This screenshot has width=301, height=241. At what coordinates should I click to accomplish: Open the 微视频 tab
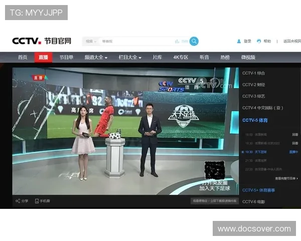click(x=248, y=57)
